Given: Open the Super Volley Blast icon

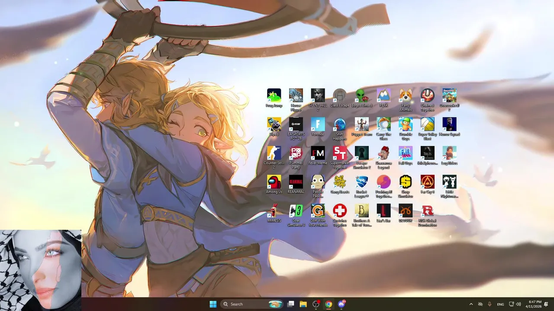Looking at the screenshot, I should [x=428, y=129].
